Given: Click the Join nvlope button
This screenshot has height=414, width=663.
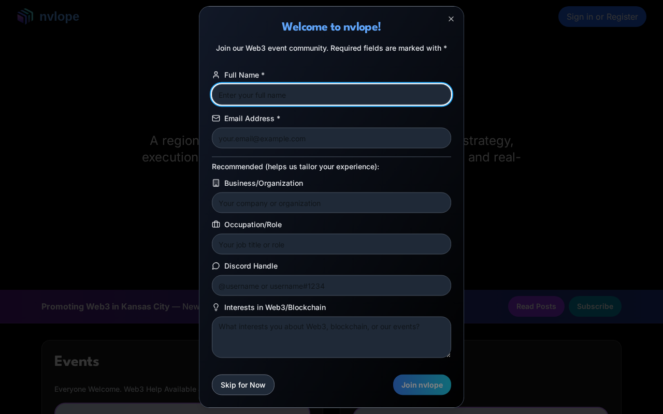Looking at the screenshot, I should tap(422, 385).
